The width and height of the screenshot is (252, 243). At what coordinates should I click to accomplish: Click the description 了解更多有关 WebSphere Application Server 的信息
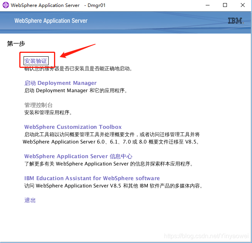pos(109,164)
